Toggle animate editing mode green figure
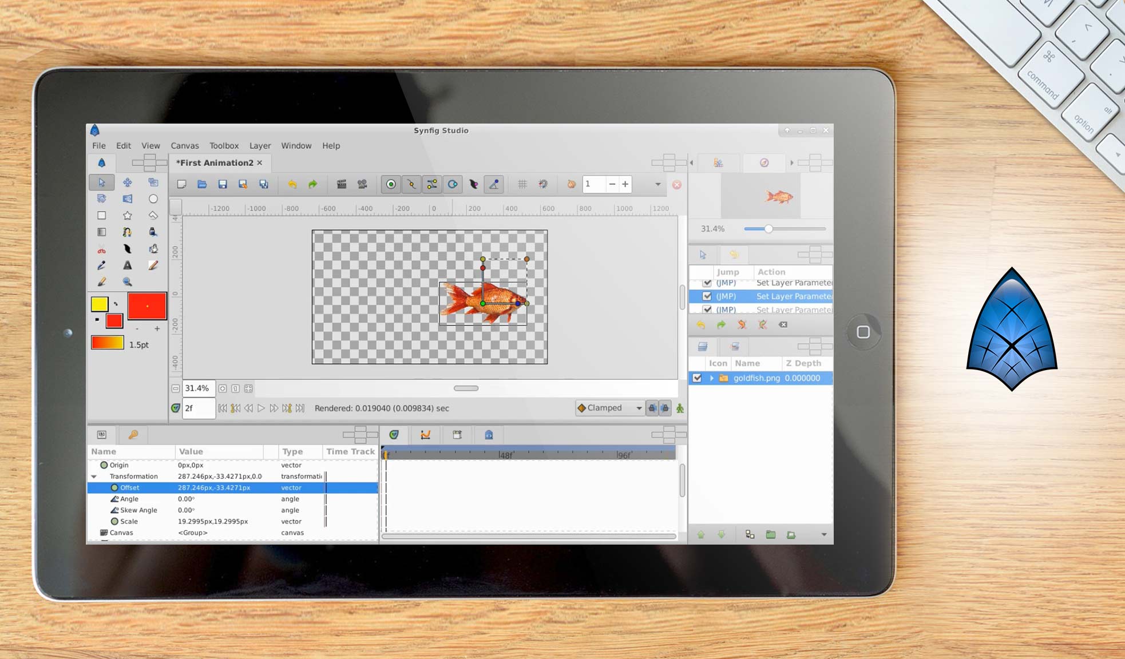The height and width of the screenshot is (659, 1125). [679, 408]
